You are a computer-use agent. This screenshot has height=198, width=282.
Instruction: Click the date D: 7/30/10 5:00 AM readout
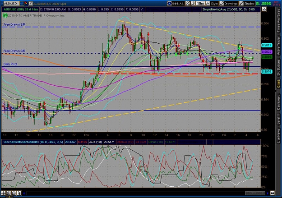click(x=53, y=9)
